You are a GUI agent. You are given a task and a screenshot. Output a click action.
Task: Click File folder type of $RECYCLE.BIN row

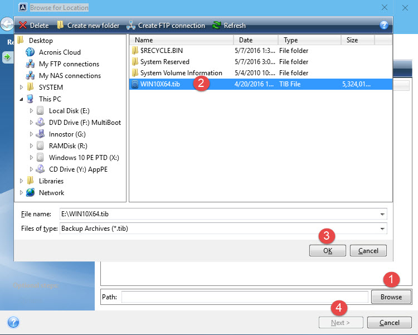[x=294, y=50]
